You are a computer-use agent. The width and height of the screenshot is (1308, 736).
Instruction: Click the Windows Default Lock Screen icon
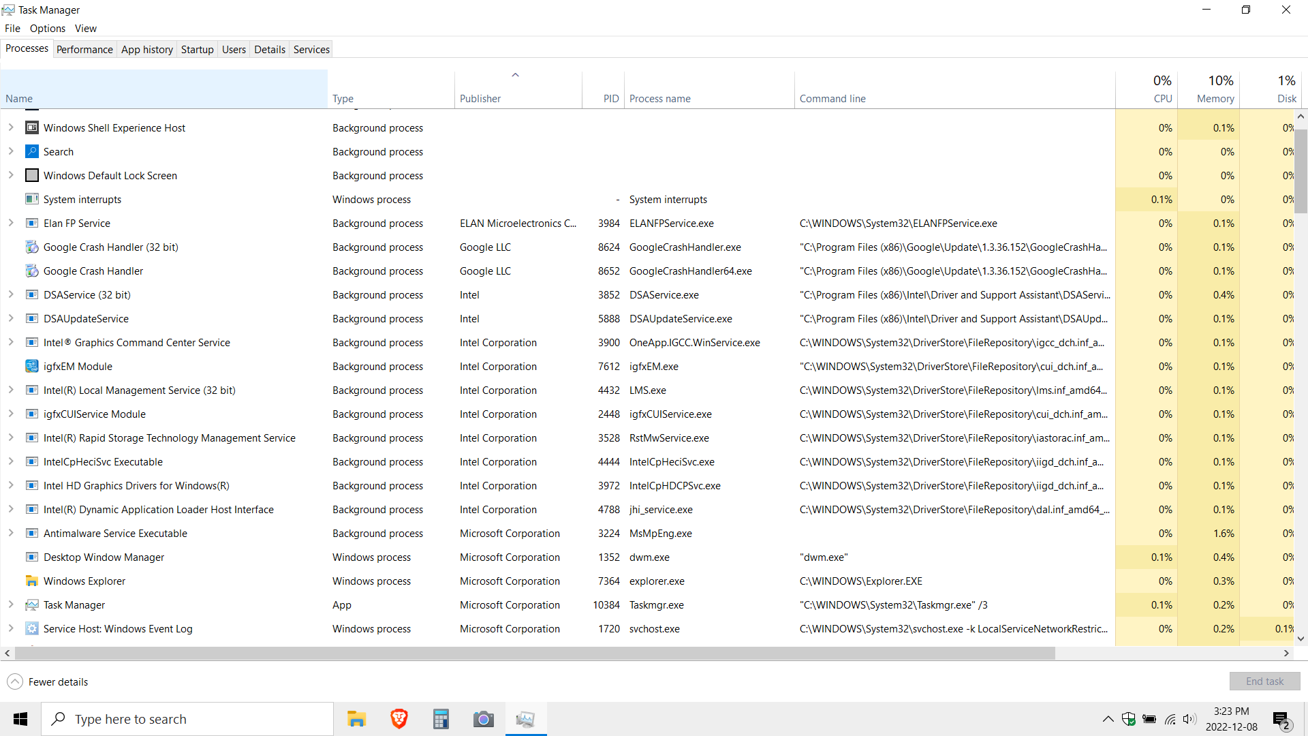pos(31,175)
